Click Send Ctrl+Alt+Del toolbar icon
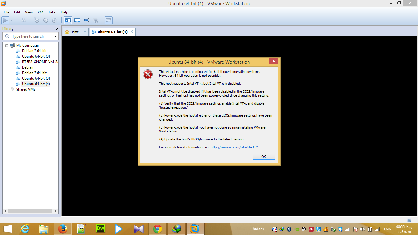 [23, 21]
